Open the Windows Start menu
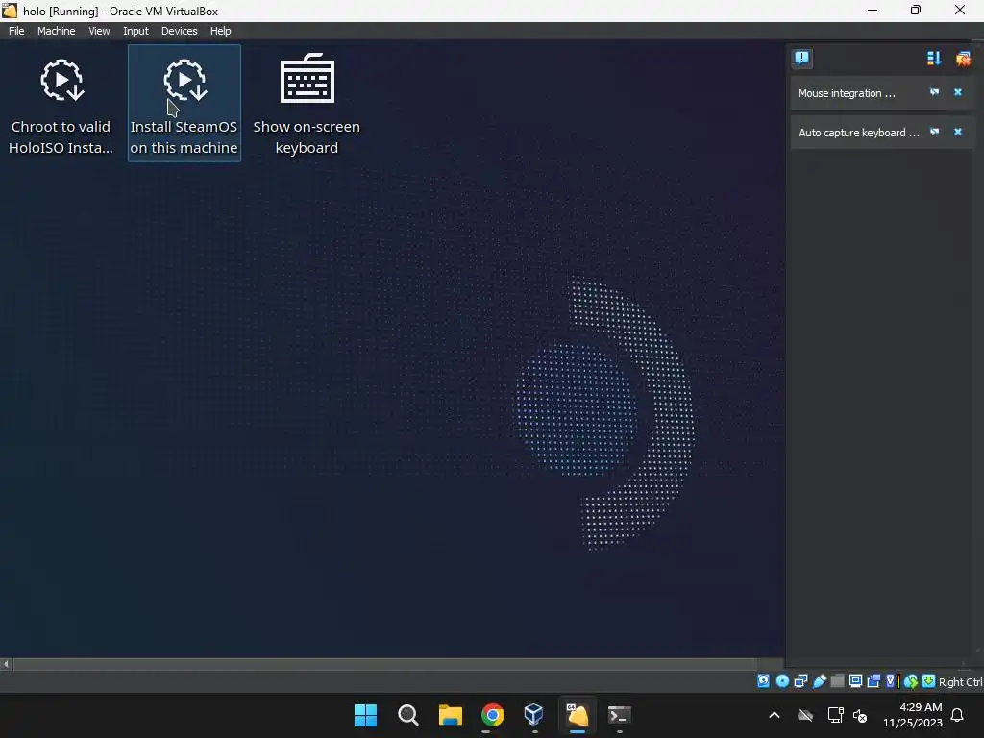Image resolution: width=984 pixels, height=738 pixels. [x=365, y=715]
